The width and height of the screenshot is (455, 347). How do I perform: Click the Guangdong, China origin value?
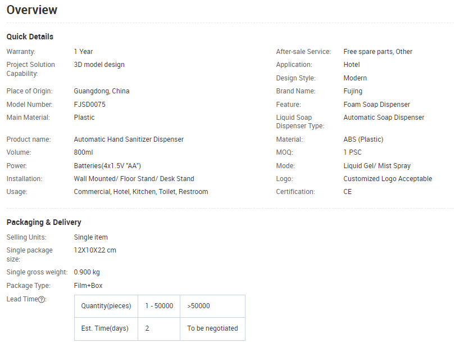pyautogui.click(x=102, y=91)
